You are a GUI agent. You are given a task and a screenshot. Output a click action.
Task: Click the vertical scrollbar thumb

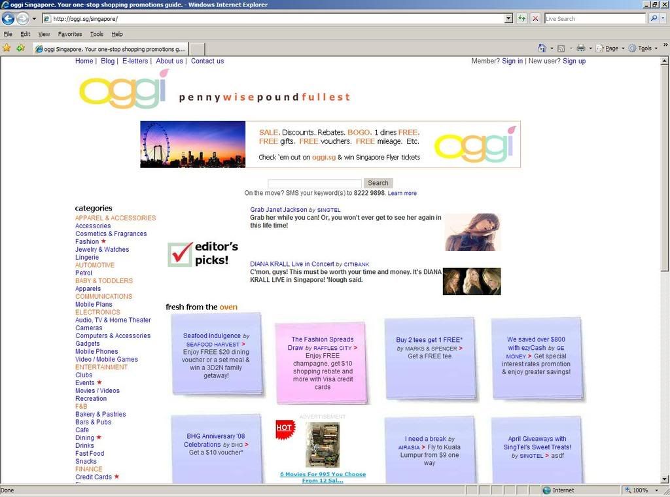(x=665, y=168)
